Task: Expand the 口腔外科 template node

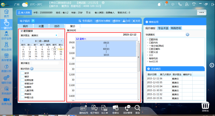Action: 148,39
